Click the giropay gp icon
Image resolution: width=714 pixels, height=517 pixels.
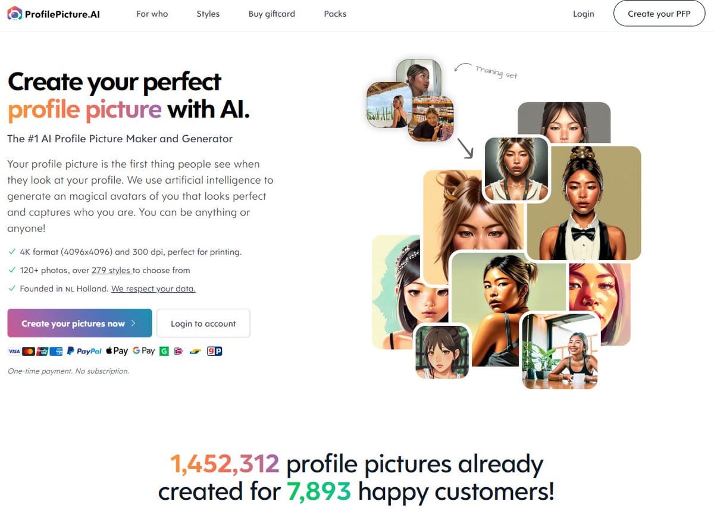[x=214, y=351]
